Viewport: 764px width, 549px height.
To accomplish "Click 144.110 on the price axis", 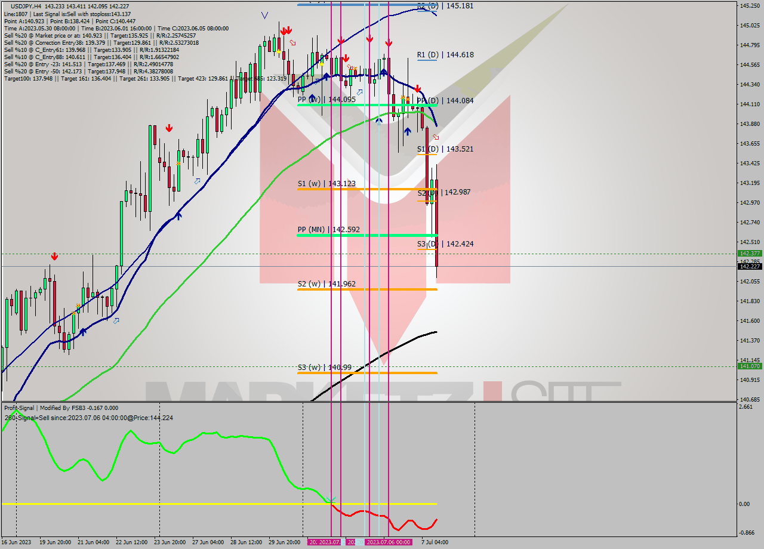I will pyautogui.click(x=749, y=104).
